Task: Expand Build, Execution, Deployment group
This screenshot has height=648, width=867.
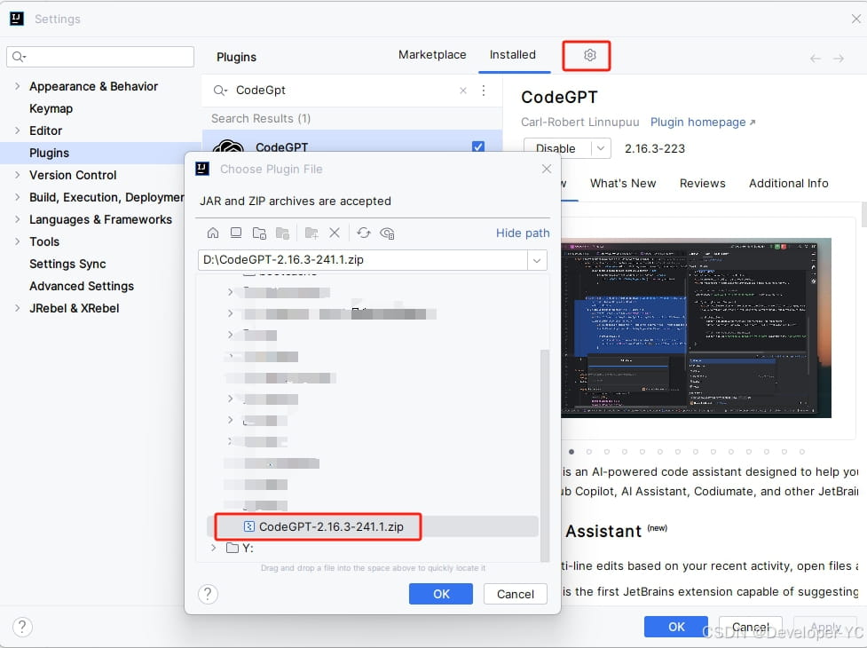Action: pyautogui.click(x=17, y=197)
